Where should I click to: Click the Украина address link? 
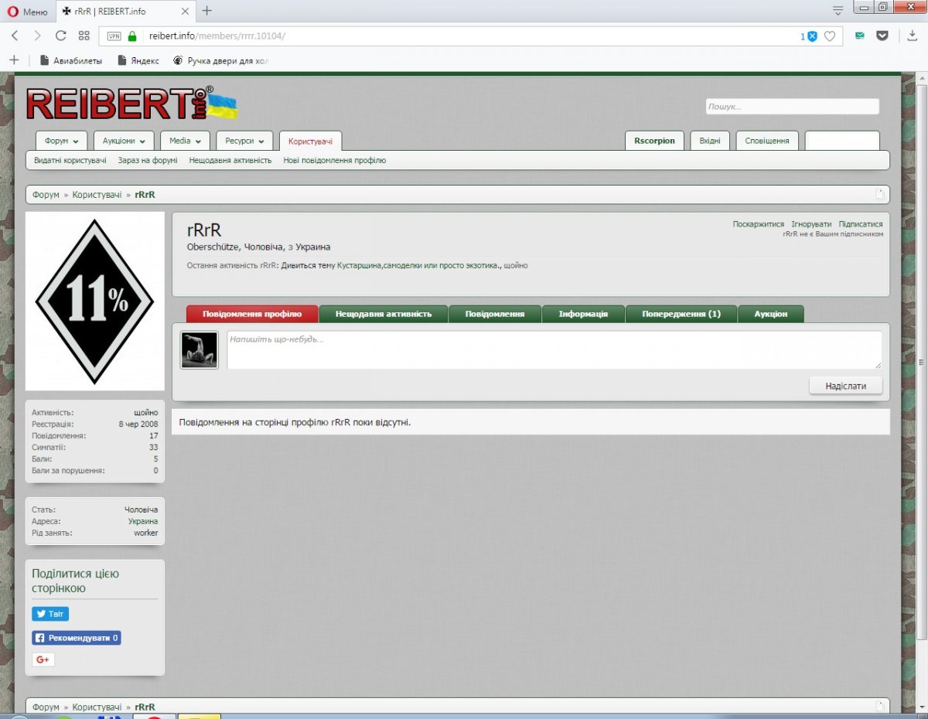click(143, 521)
